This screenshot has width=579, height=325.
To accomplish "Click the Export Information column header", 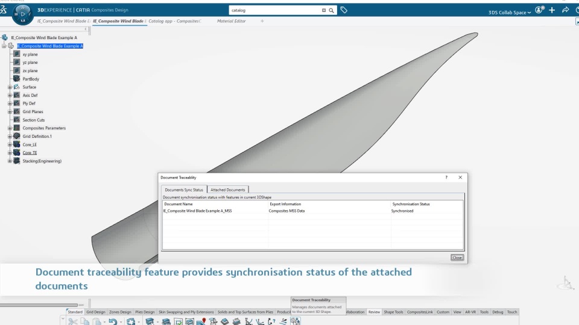I will [x=329, y=204].
